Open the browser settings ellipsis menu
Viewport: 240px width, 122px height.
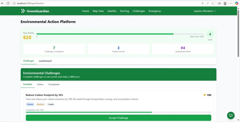pos(231,3)
